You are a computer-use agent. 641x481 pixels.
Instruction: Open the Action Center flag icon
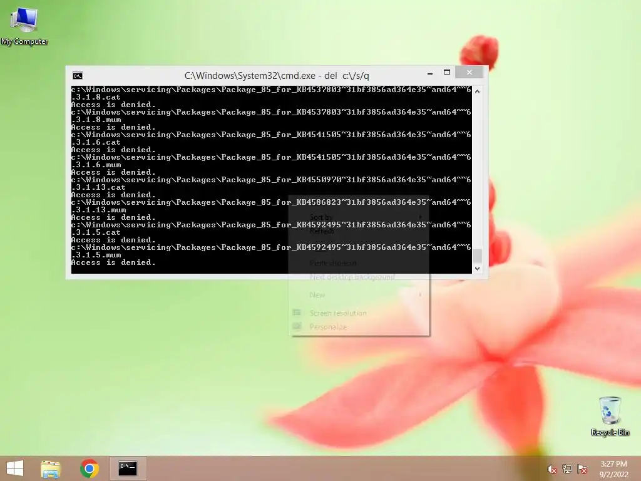582,469
